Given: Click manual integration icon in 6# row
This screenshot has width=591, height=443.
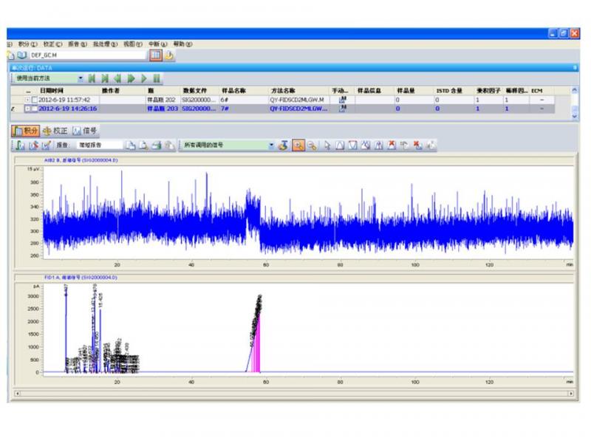Looking at the screenshot, I should [342, 99].
